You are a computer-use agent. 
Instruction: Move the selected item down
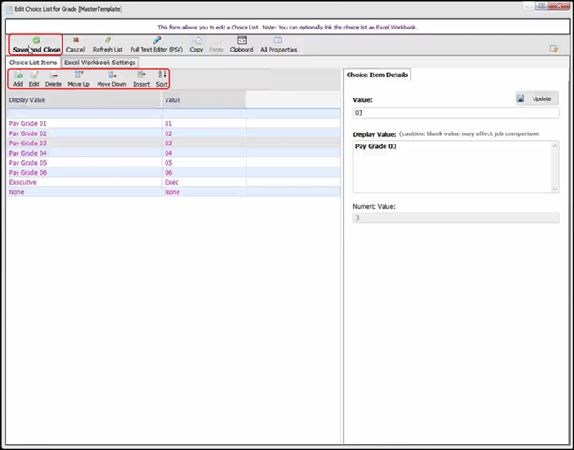pos(111,78)
